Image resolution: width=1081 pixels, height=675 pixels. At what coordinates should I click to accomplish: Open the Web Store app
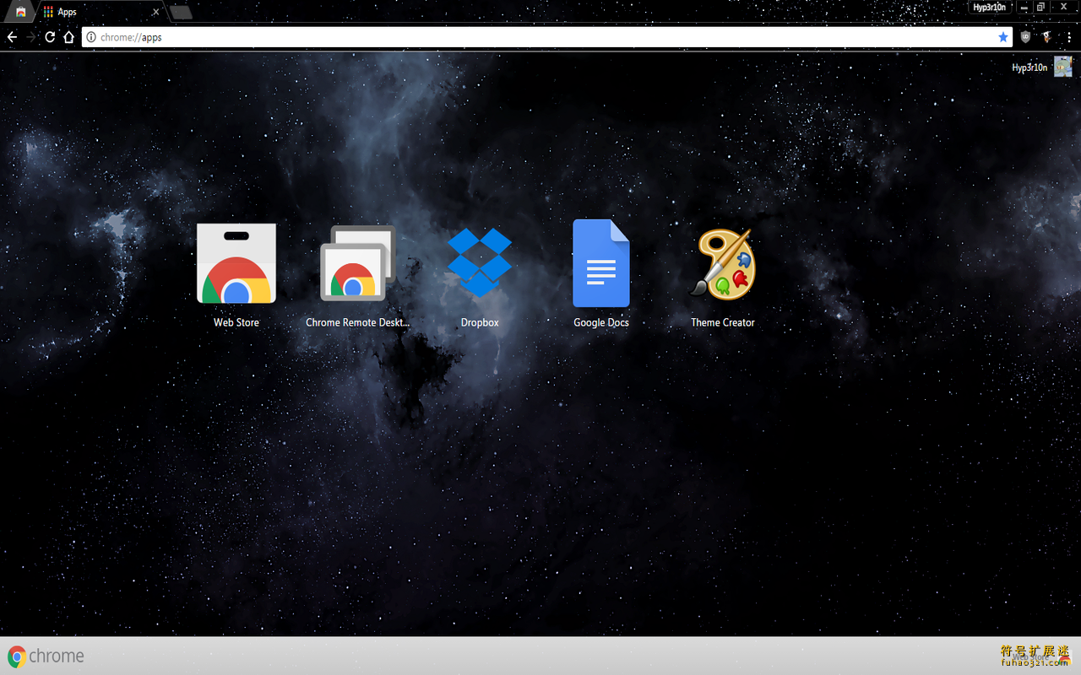(236, 264)
